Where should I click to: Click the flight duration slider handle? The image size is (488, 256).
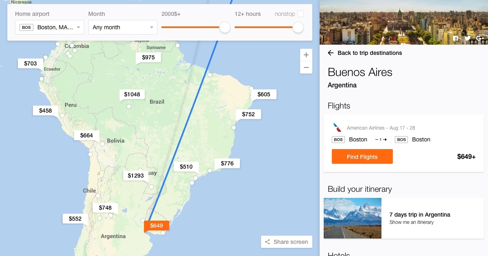(298, 27)
